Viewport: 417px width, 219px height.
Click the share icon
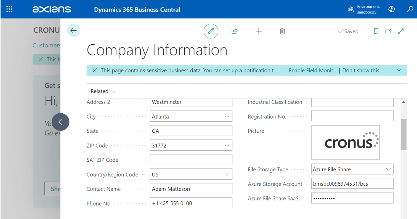234,31
